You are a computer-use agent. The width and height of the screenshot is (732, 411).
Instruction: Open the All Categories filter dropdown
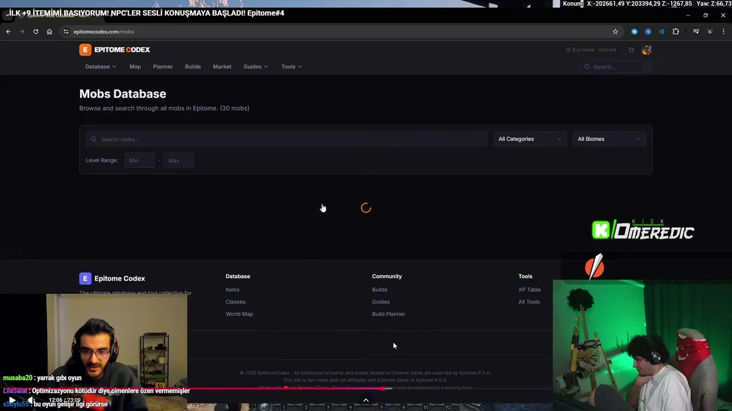(530, 139)
